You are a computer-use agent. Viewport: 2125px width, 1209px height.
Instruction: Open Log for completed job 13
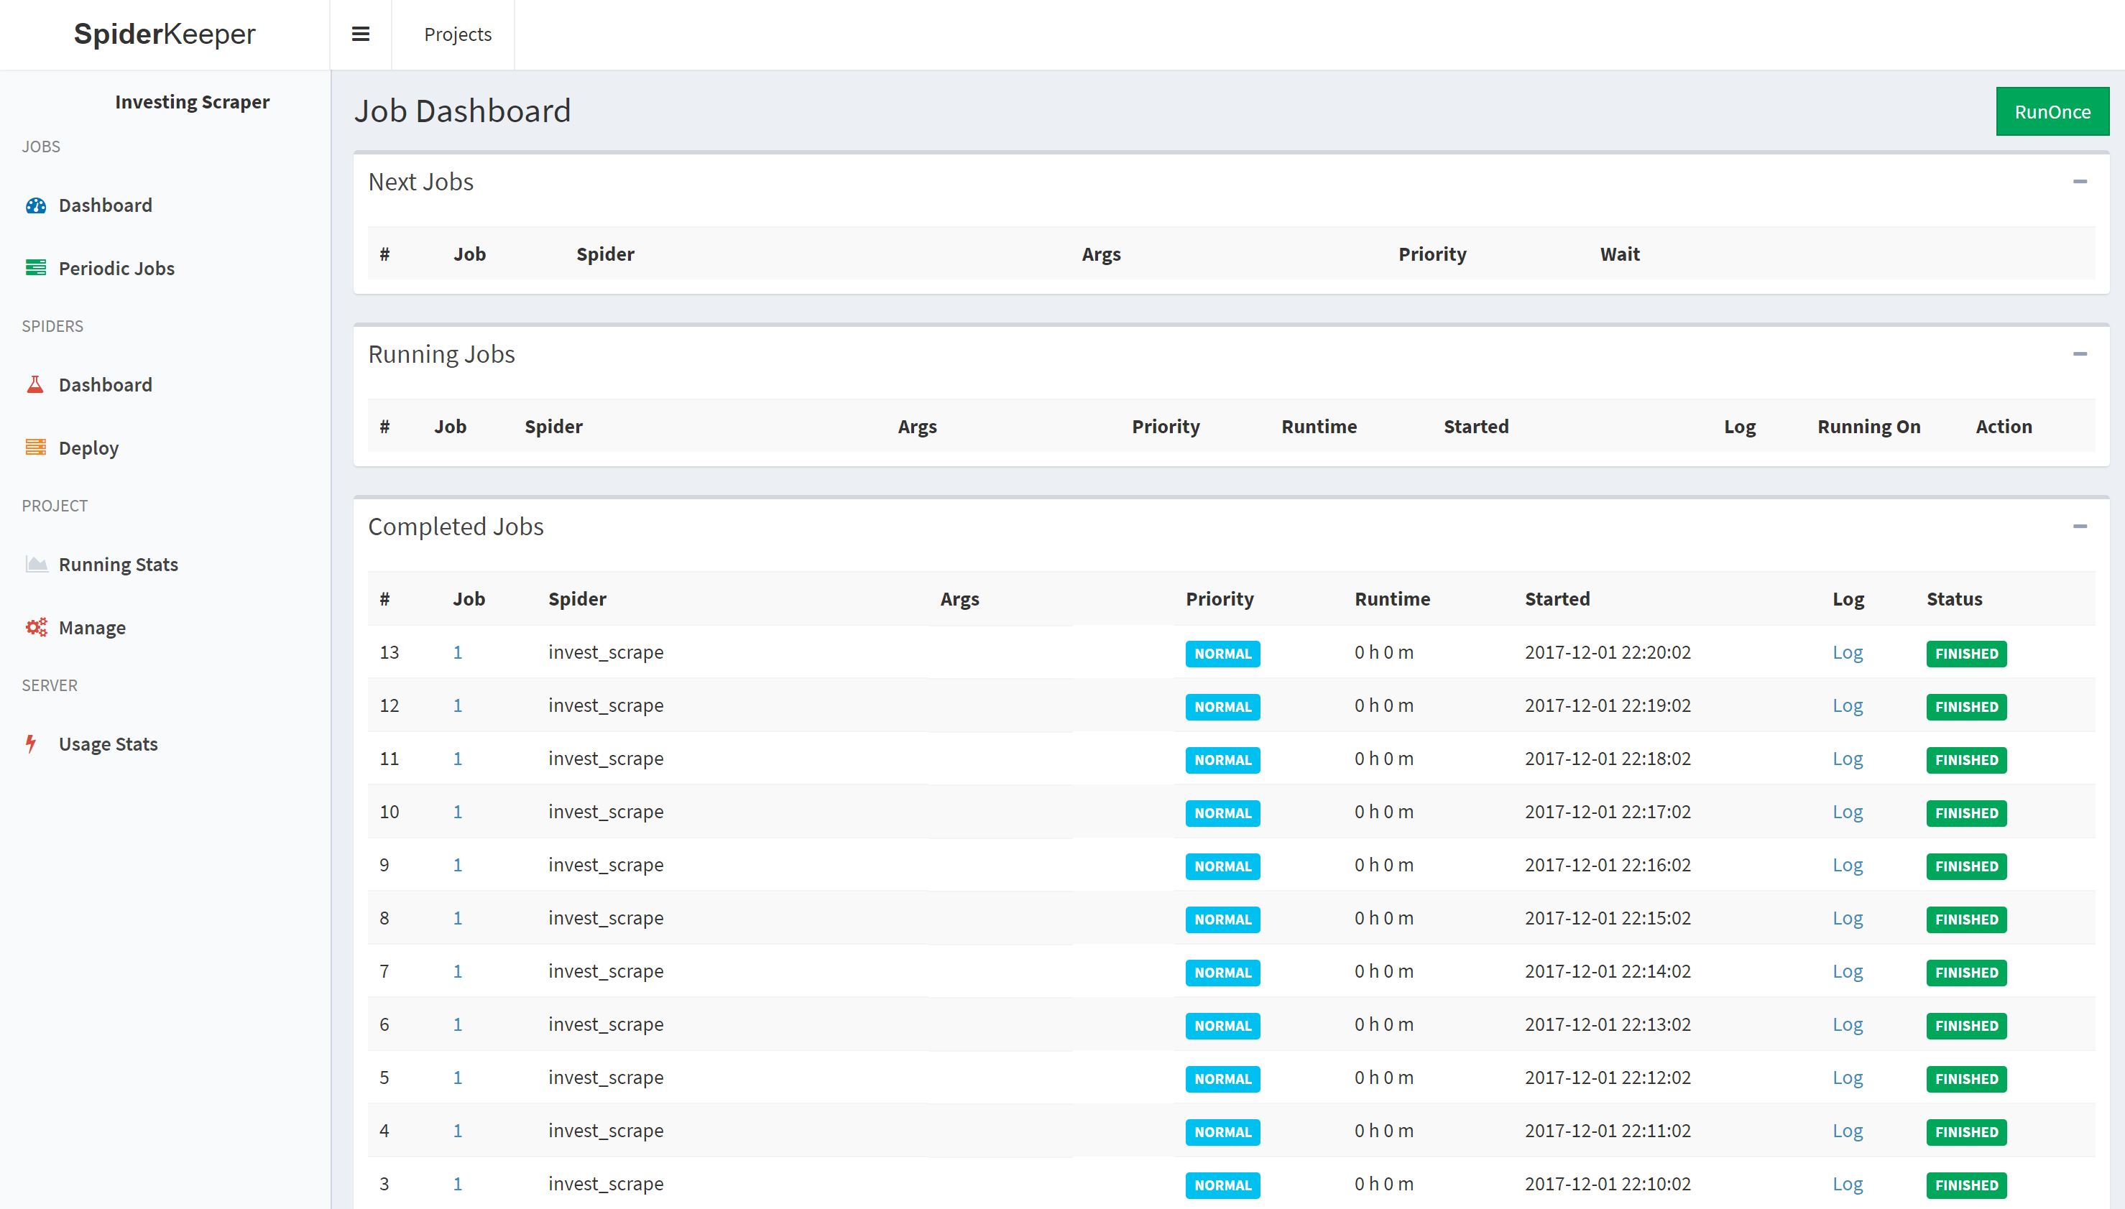1848,653
